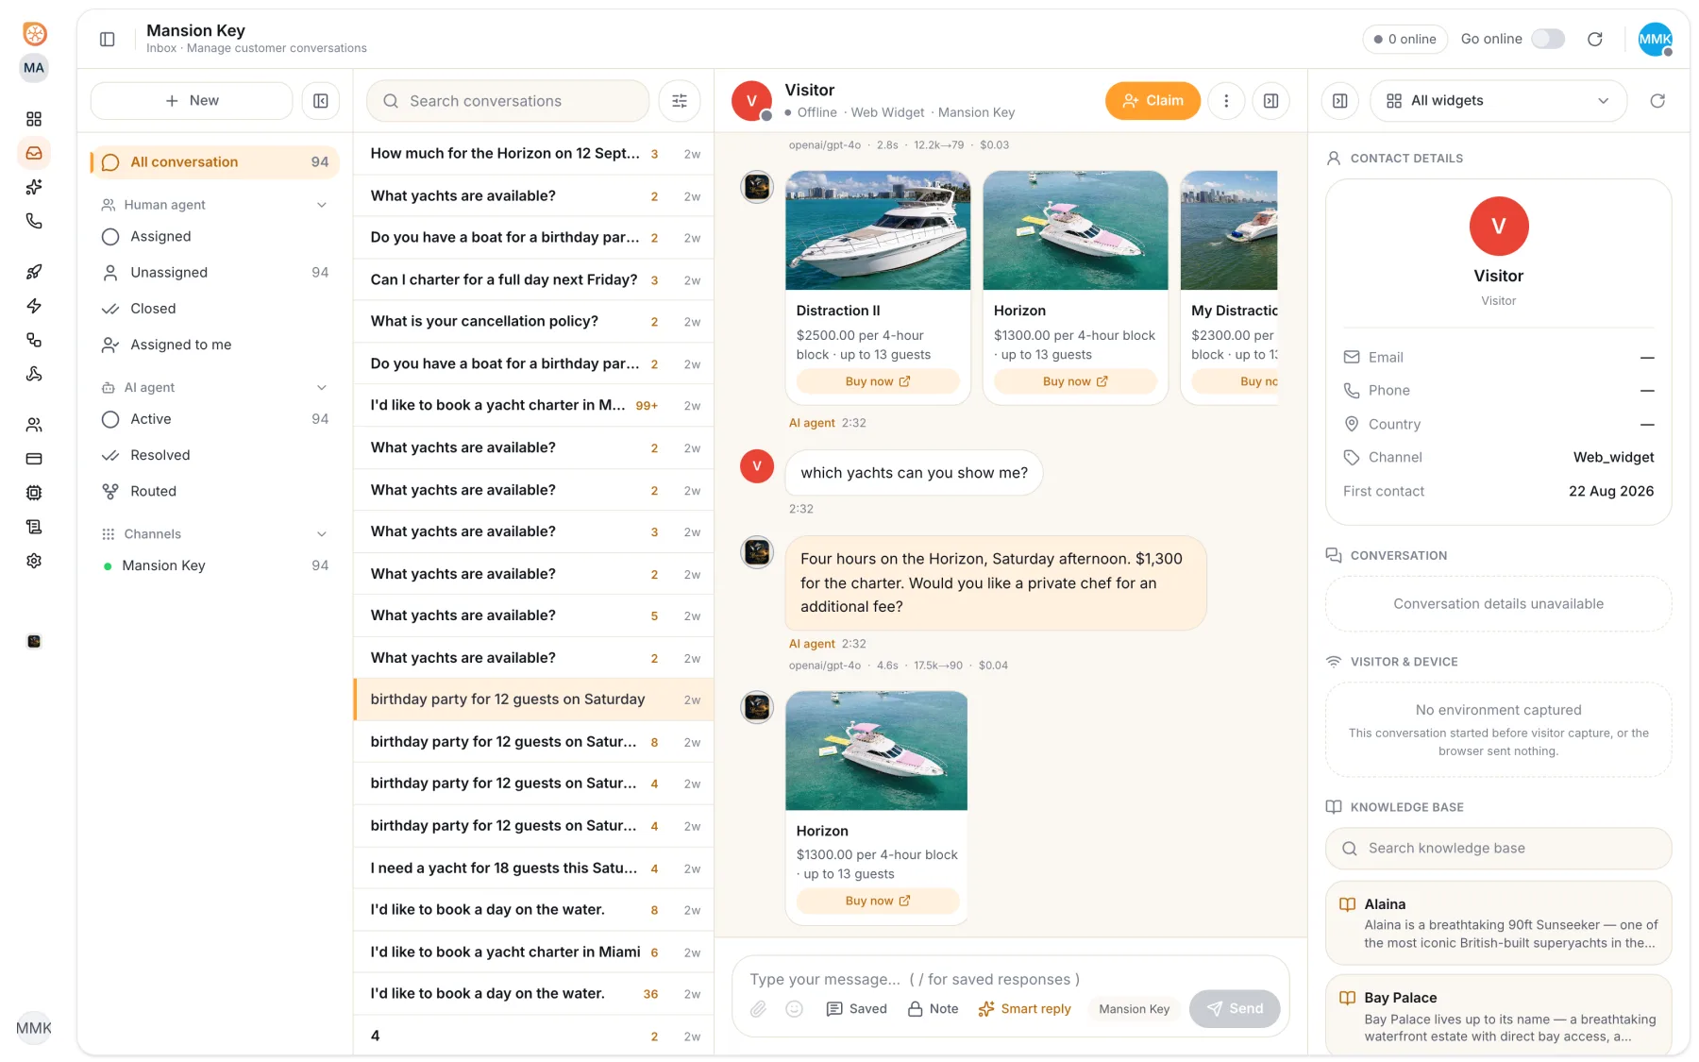Screen dimensions: 1699x1062
Task: Open the three-dot conversation menu
Action: 1226,101
